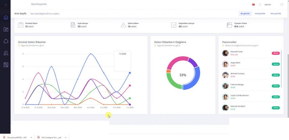289x140 pixels.
Task: Switch to the Bu günlük tab
Action: point(244,13)
